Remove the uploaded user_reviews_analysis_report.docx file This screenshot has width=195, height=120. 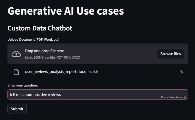click(182, 72)
